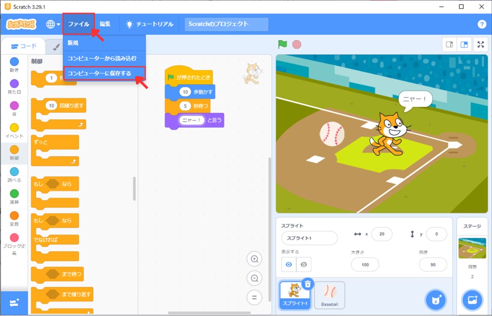This screenshot has width=492, height=316.
Task: Edit the Scratchのプロジェクト title field
Action: [x=226, y=24]
